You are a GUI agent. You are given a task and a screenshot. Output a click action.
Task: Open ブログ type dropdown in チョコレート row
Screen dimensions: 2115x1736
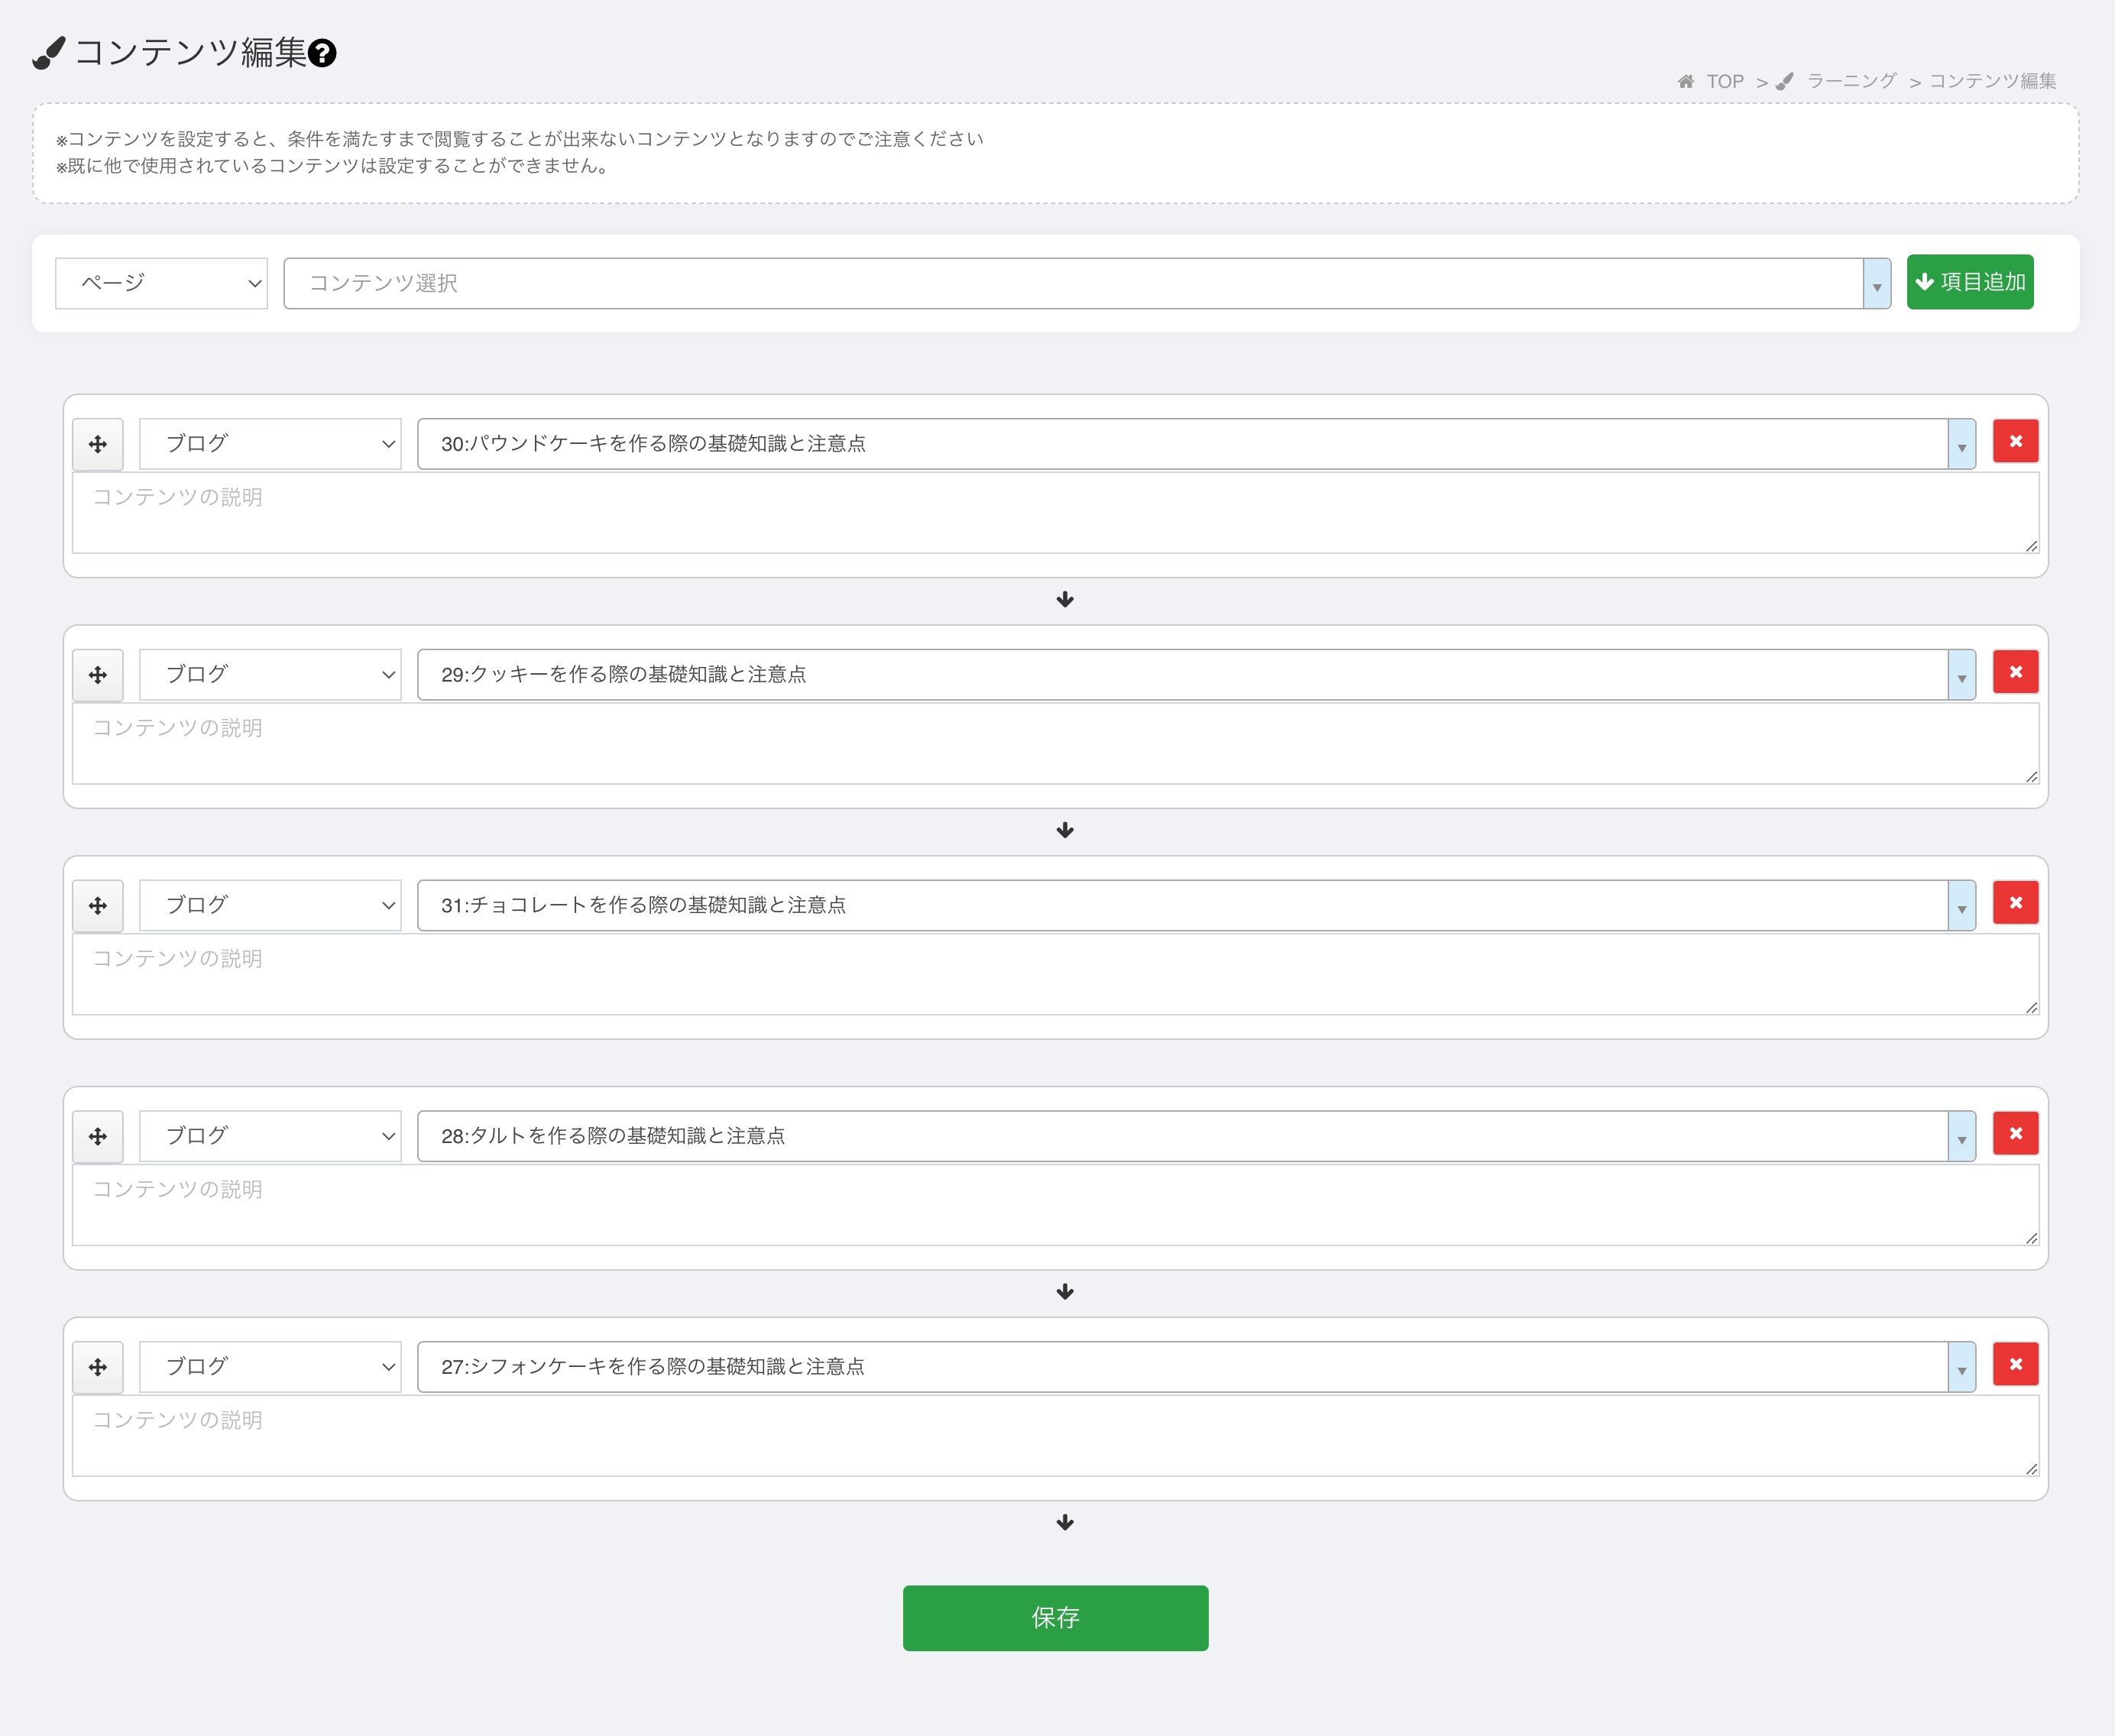coord(270,906)
